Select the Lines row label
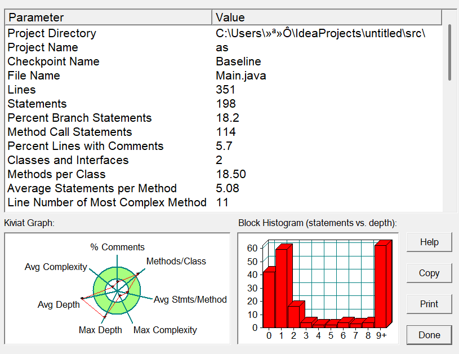 [21, 90]
